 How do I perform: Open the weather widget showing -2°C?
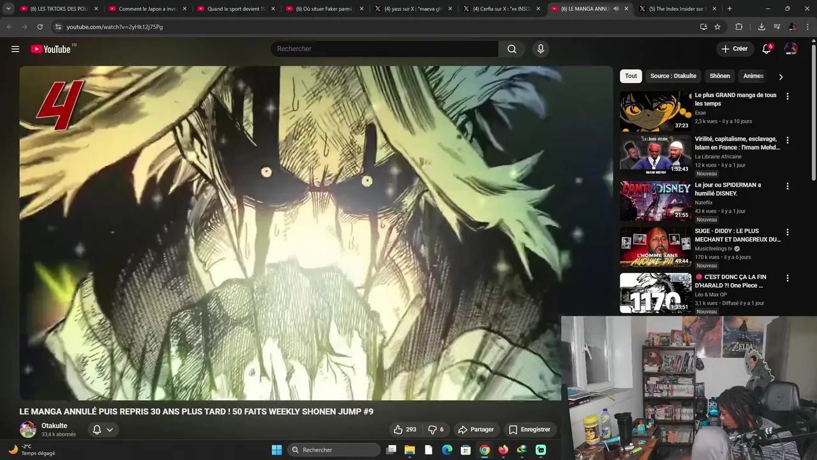point(32,450)
